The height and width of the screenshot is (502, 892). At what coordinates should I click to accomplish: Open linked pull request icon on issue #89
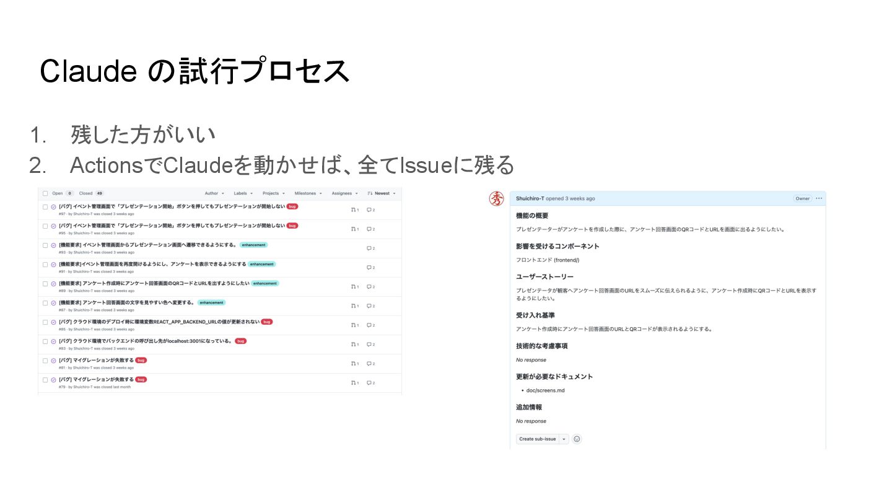(354, 287)
